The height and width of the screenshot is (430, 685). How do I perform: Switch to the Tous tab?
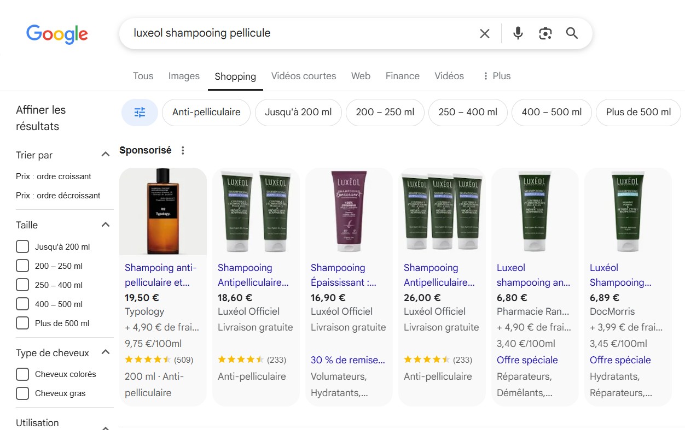143,76
